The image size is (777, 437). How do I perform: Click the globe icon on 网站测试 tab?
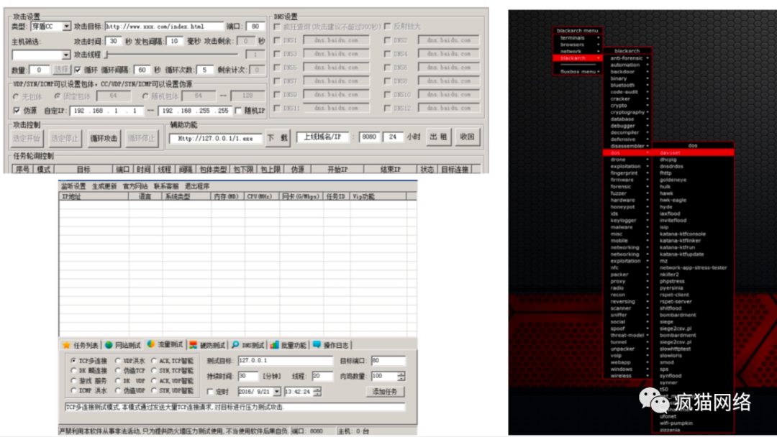click(109, 345)
